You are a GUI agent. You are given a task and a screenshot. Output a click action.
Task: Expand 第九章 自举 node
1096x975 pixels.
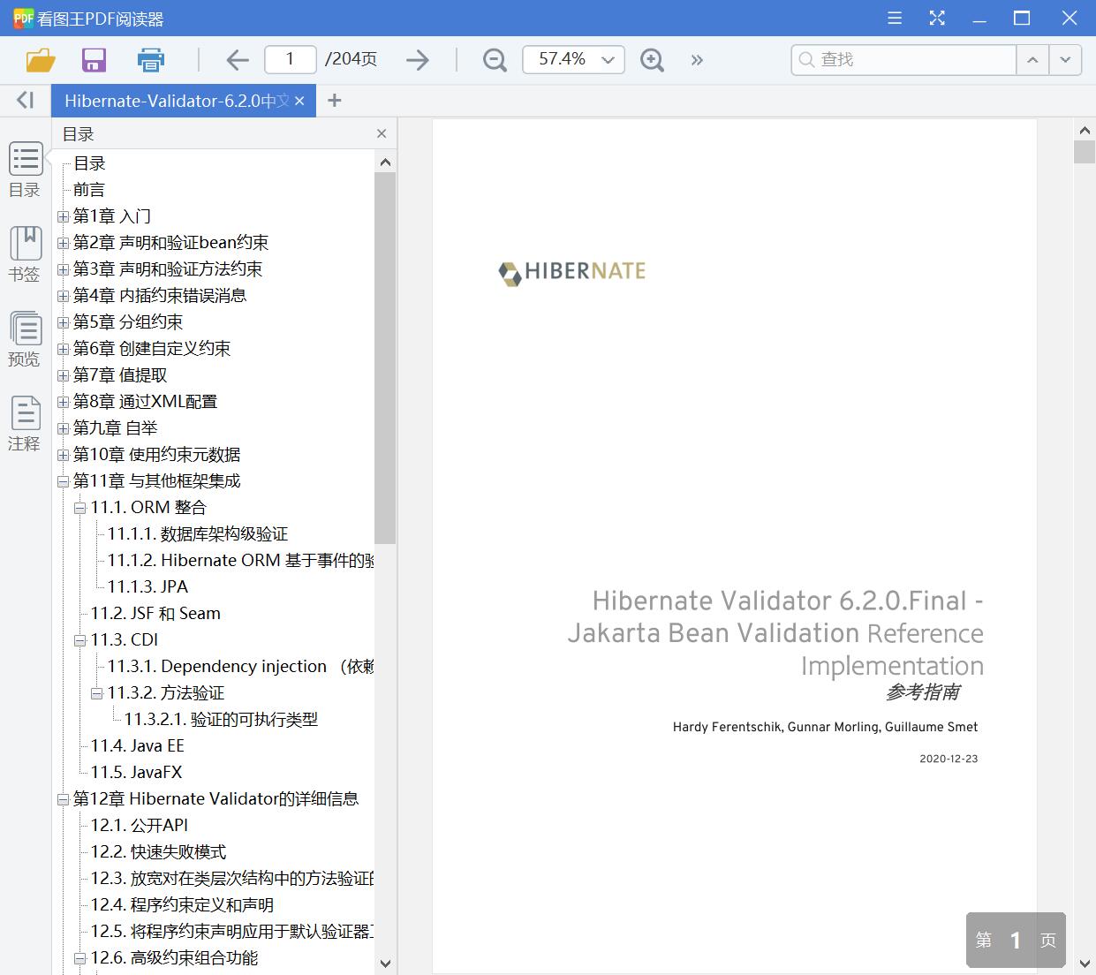[x=63, y=428]
